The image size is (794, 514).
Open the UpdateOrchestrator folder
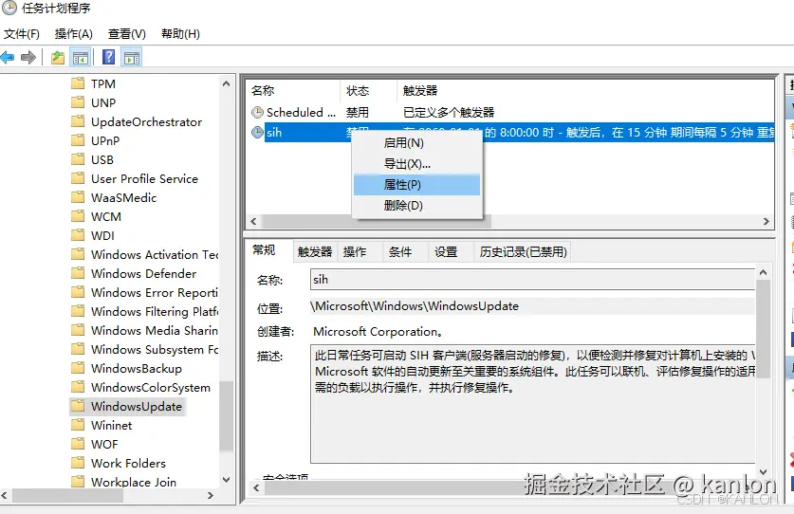146,121
